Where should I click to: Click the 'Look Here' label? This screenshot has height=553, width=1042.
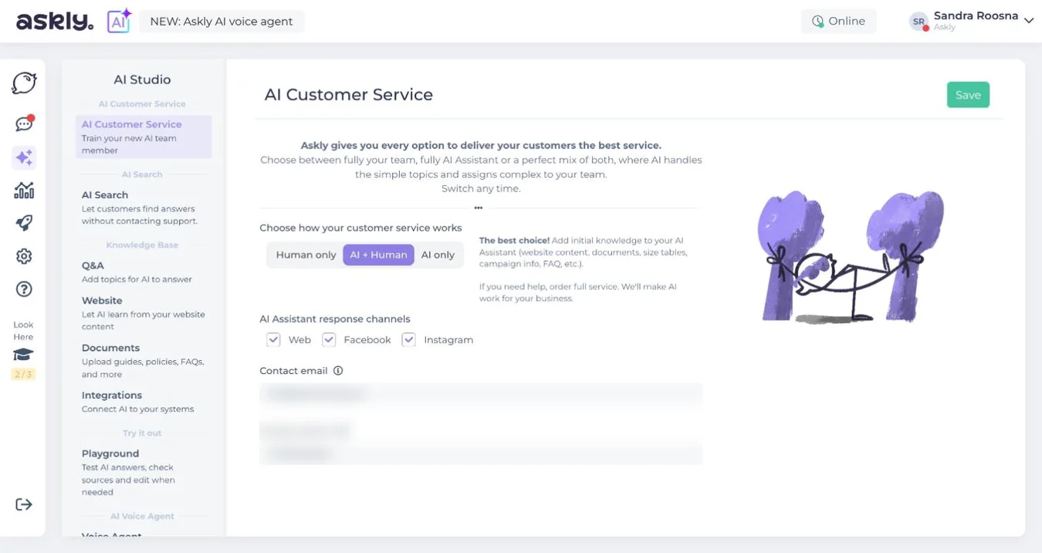pyautogui.click(x=23, y=331)
